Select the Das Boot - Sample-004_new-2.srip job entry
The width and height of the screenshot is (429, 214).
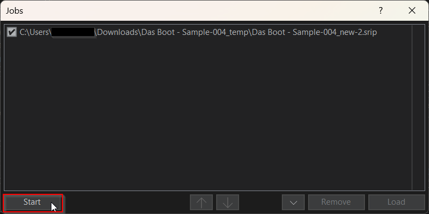tap(198, 32)
